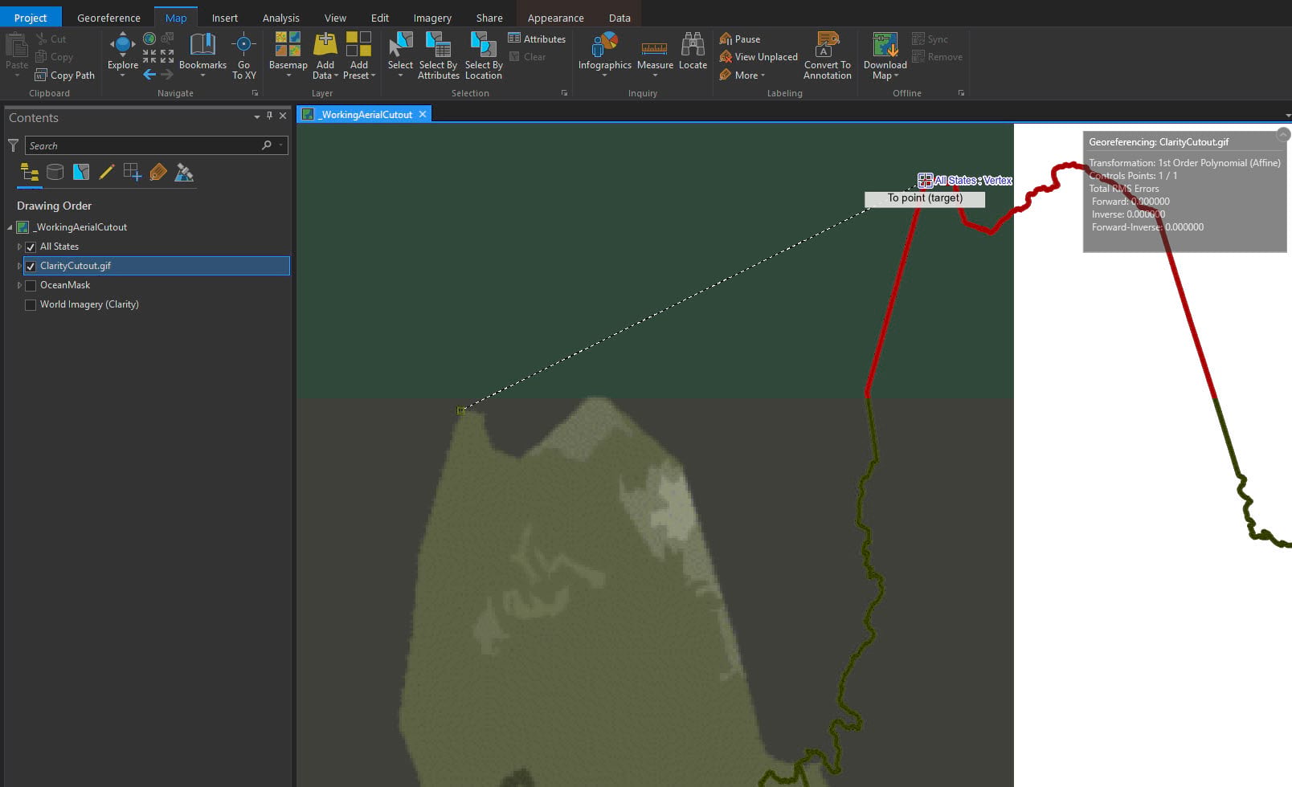Image resolution: width=1292 pixels, height=787 pixels.
Task: Switch to the Edit ribbon tab
Action: 380,18
